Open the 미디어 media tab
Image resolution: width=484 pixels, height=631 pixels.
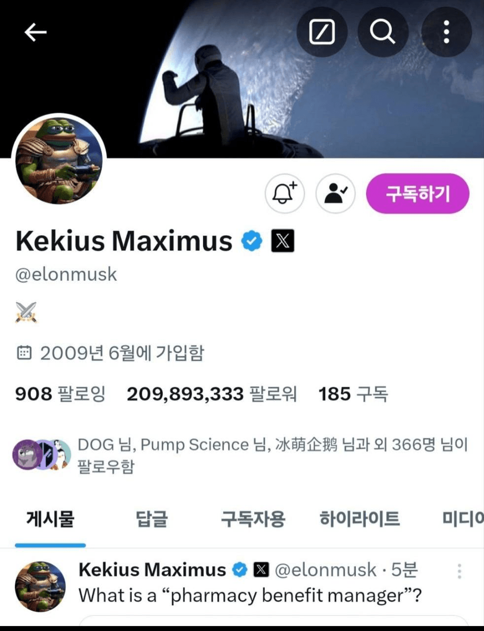(463, 519)
